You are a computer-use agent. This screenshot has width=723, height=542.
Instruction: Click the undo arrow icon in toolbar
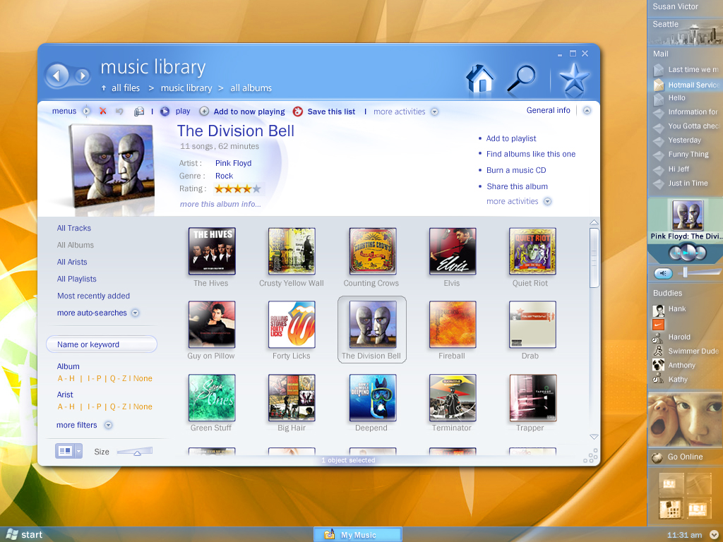tap(119, 111)
